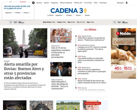Screen dimensions: 137x110
Task: Expand Lo último section arrow
Action: pos(98,30)
